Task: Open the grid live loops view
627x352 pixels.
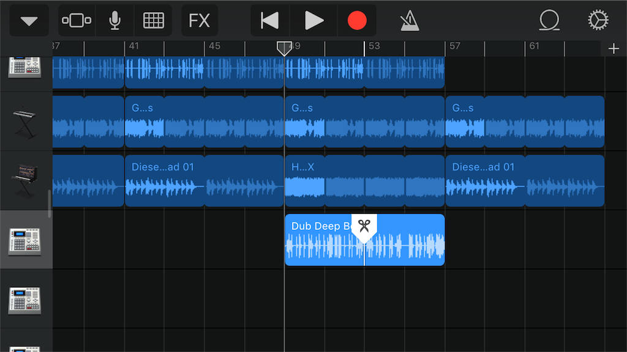Action: click(x=154, y=21)
